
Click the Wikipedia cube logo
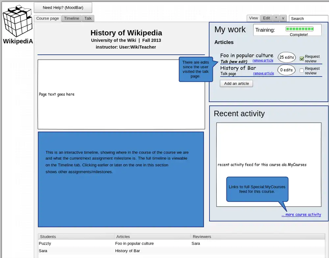[16, 21]
